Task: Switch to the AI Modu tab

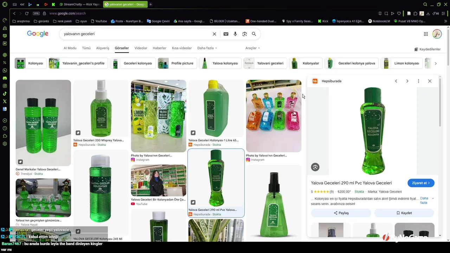Action: (70, 48)
